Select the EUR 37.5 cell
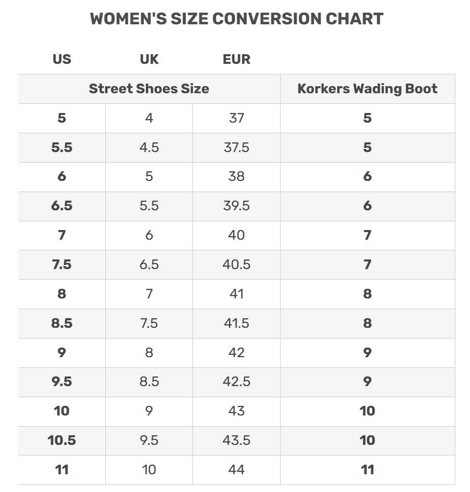Viewport: 470px width, 492px height. coord(237,147)
